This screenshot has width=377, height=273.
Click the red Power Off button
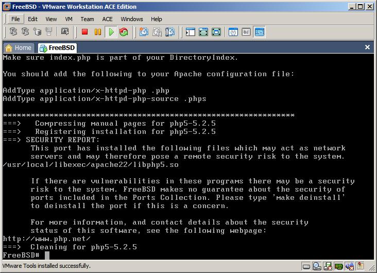(x=84, y=32)
